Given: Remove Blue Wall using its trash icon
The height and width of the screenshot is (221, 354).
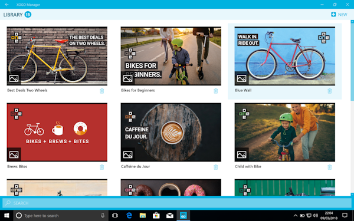Looking at the screenshot, I should [x=329, y=91].
